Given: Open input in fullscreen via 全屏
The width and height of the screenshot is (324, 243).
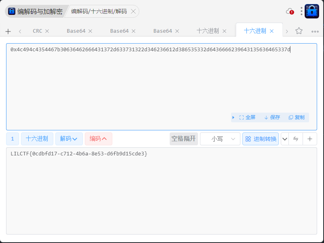Looking at the screenshot, I should (x=247, y=117).
